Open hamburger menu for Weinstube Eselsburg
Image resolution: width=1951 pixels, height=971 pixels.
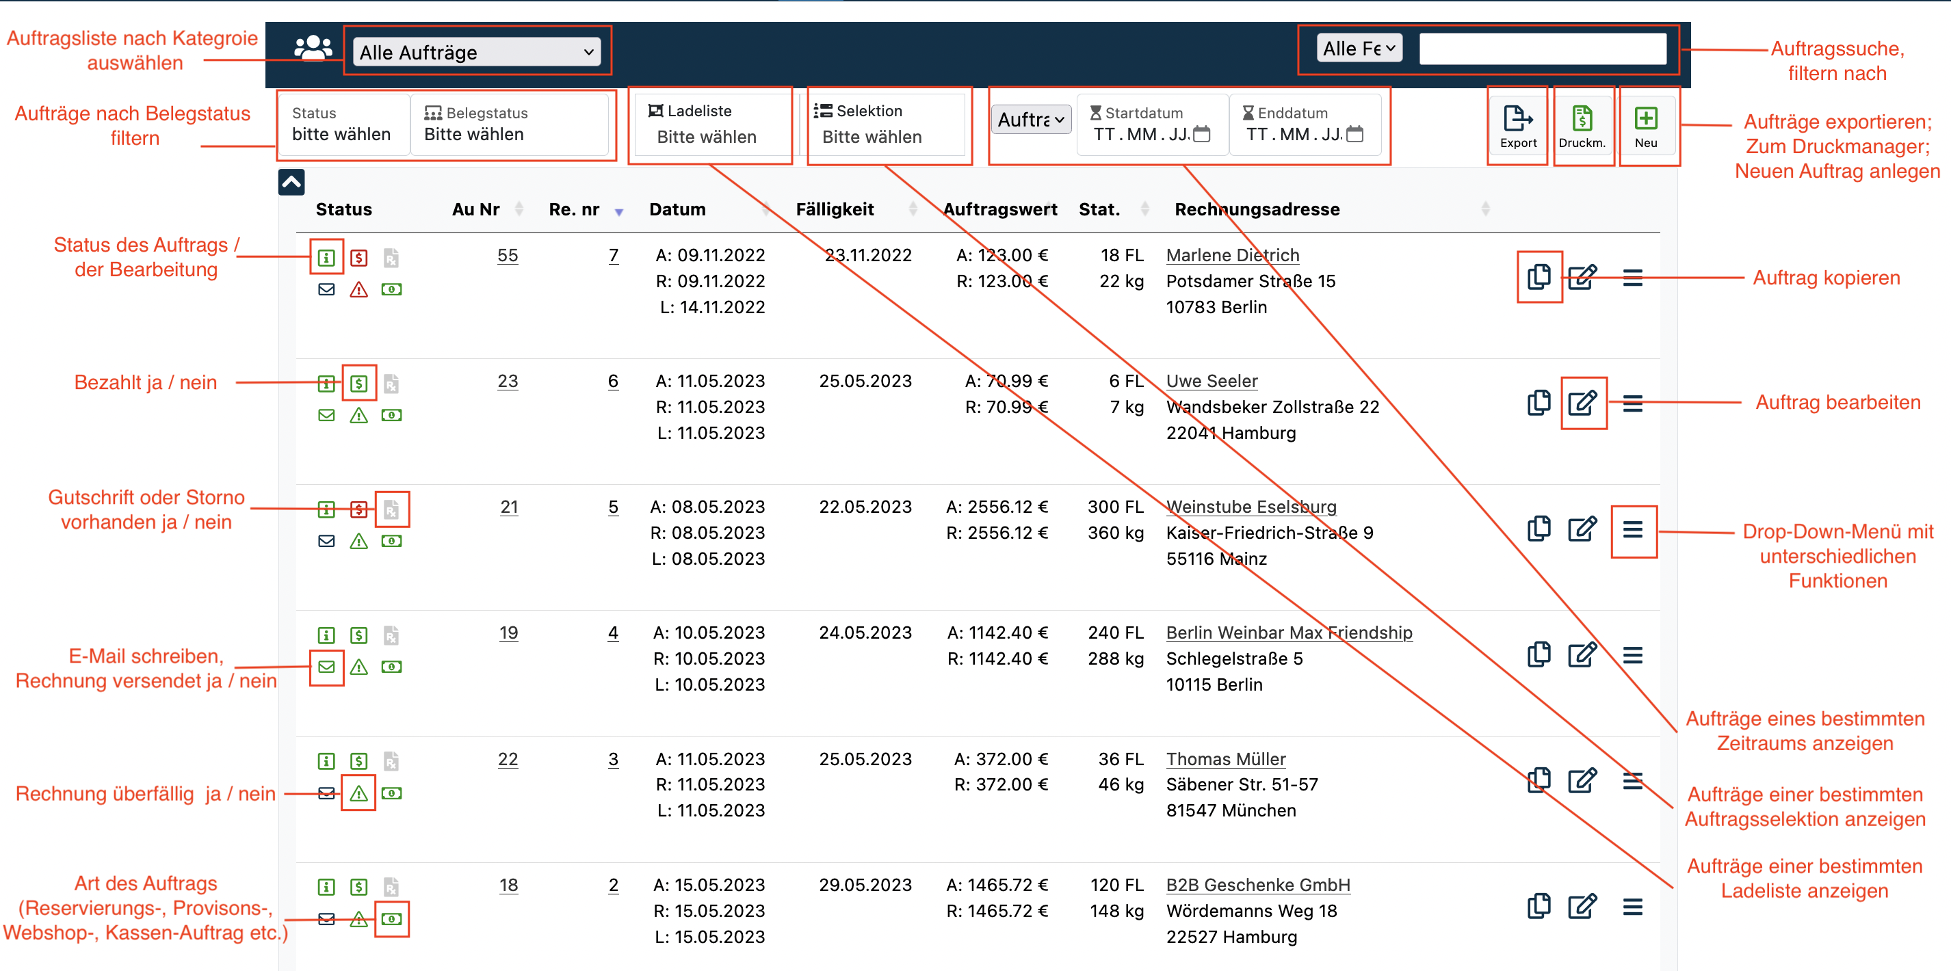pyautogui.click(x=1632, y=530)
